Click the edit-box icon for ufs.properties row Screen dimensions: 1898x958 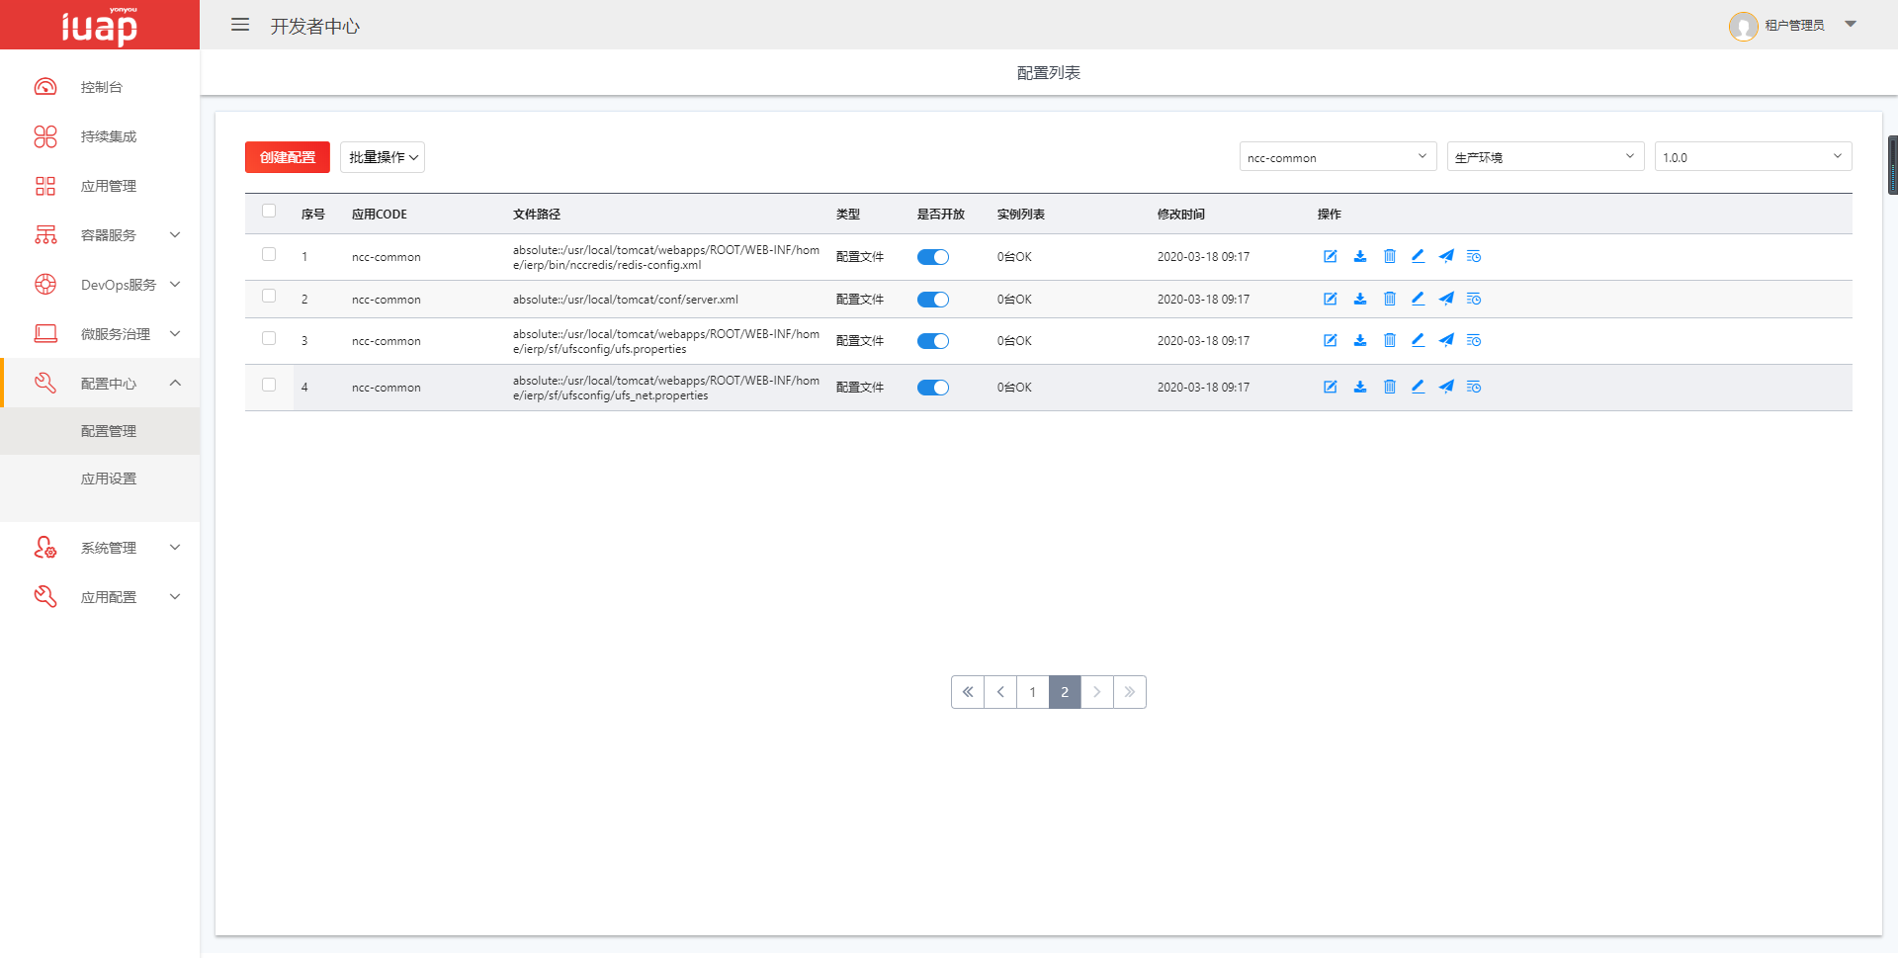(x=1331, y=340)
